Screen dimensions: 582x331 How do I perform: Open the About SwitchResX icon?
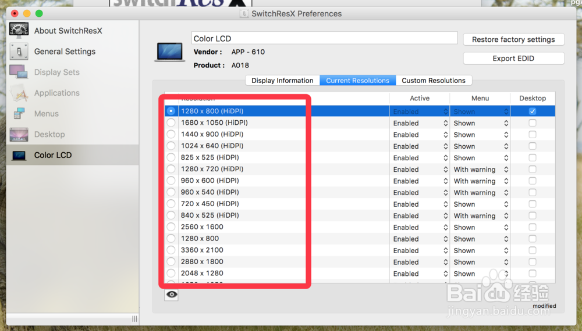[19, 30]
